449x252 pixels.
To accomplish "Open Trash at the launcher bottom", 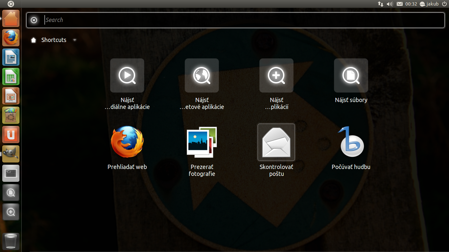I will tap(11, 241).
